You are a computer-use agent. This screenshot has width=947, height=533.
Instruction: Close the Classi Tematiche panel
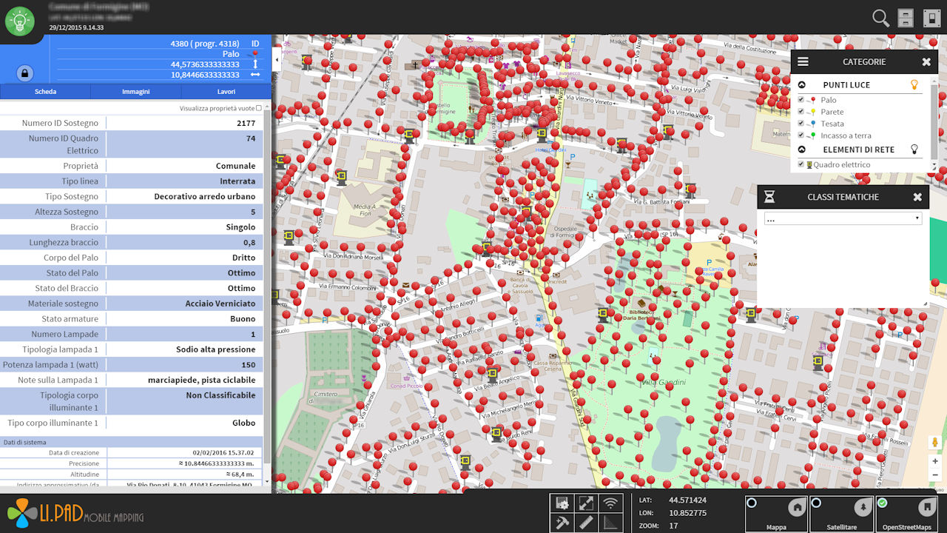coord(917,197)
